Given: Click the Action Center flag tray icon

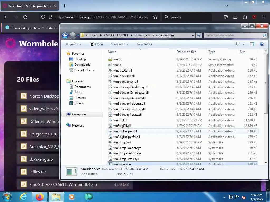Looking at the screenshot, I should [x=237, y=197].
